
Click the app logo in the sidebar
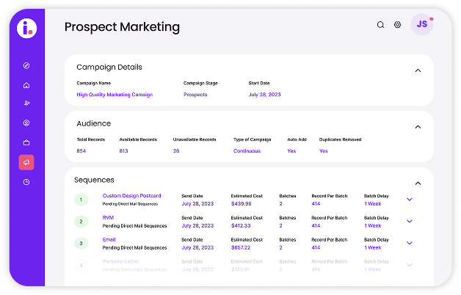point(26,28)
